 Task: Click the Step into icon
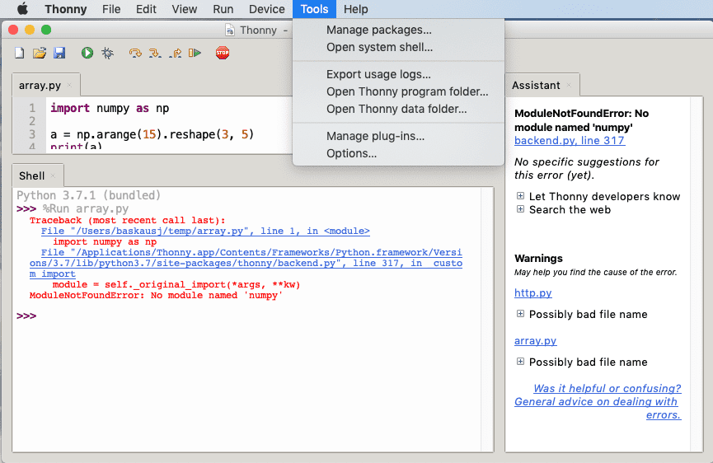pos(155,54)
